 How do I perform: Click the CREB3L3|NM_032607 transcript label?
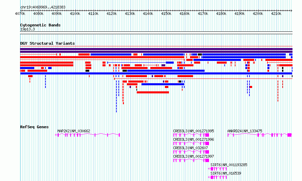[x=190, y=148]
